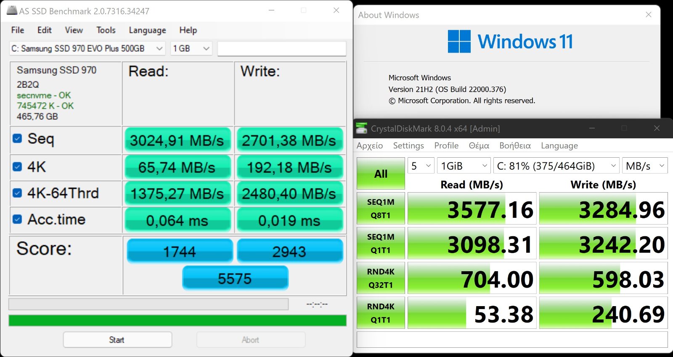The image size is (673, 357).
Task: Open the Language menu in CrystalDiskMark
Action: click(559, 145)
